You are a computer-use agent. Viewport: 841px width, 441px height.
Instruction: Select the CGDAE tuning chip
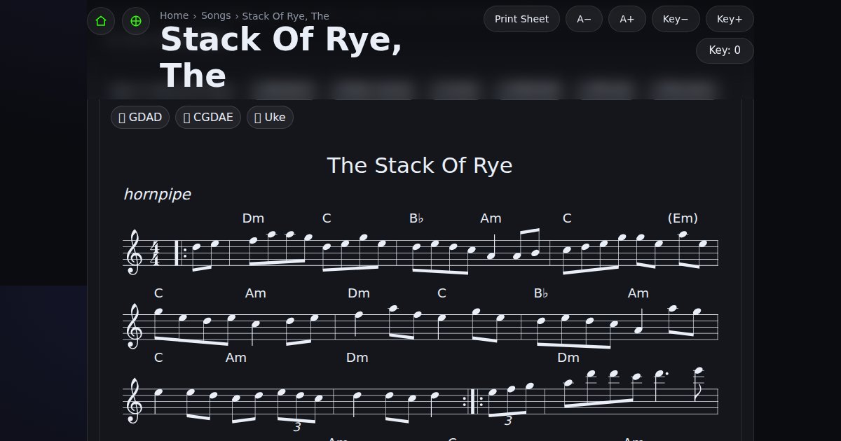click(x=208, y=117)
